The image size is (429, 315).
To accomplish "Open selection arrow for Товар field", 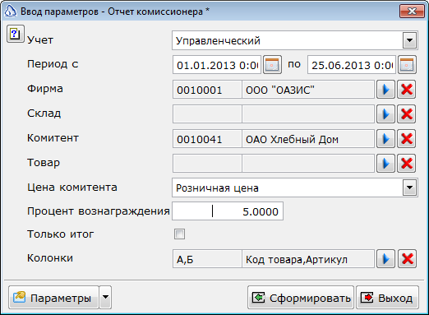I will 385,164.
